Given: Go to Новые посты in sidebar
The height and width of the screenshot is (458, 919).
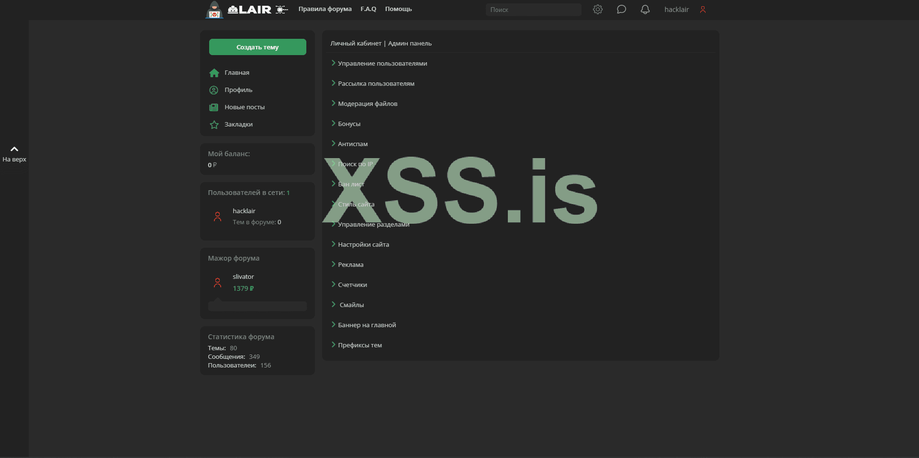Looking at the screenshot, I should click(245, 107).
